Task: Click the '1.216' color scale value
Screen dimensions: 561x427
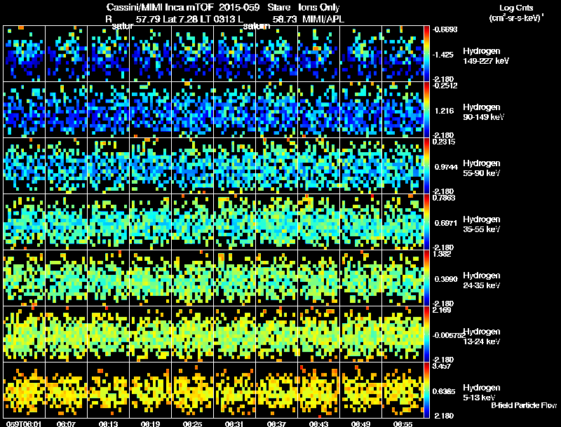Action: point(444,111)
